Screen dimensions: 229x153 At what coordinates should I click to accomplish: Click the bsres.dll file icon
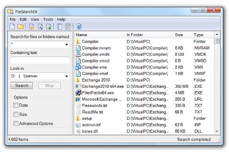pos(78,131)
